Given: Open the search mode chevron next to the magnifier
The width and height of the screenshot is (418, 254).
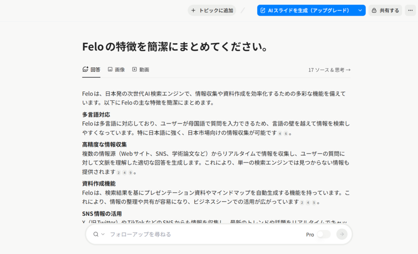Looking at the screenshot, I should coord(103,234).
